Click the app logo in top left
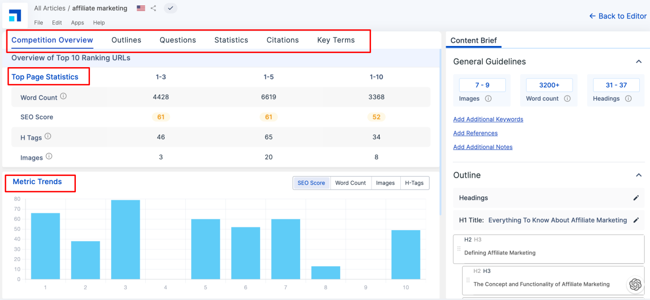 pos(15,15)
